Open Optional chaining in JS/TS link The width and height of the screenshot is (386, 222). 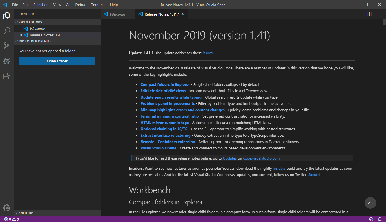pyautogui.click(x=164, y=129)
